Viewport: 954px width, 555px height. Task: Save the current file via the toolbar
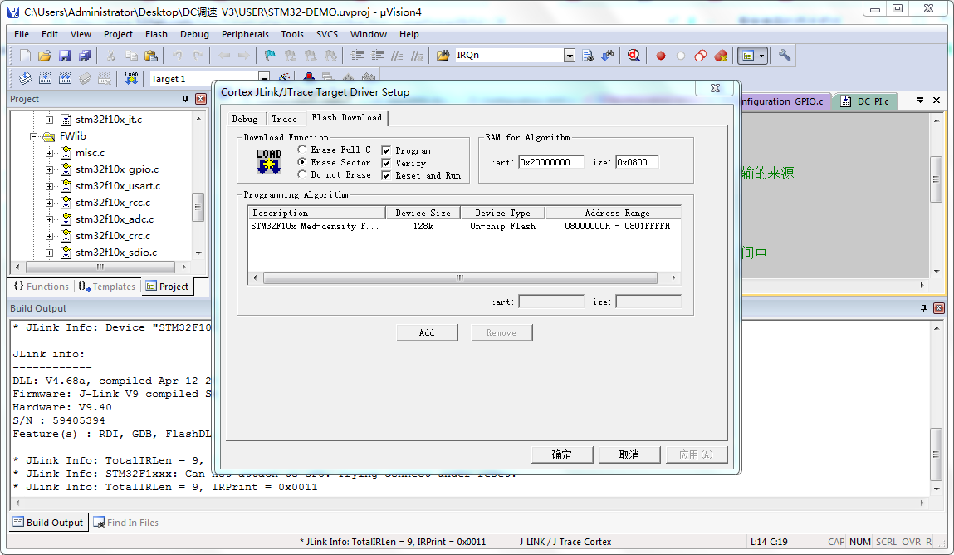65,56
